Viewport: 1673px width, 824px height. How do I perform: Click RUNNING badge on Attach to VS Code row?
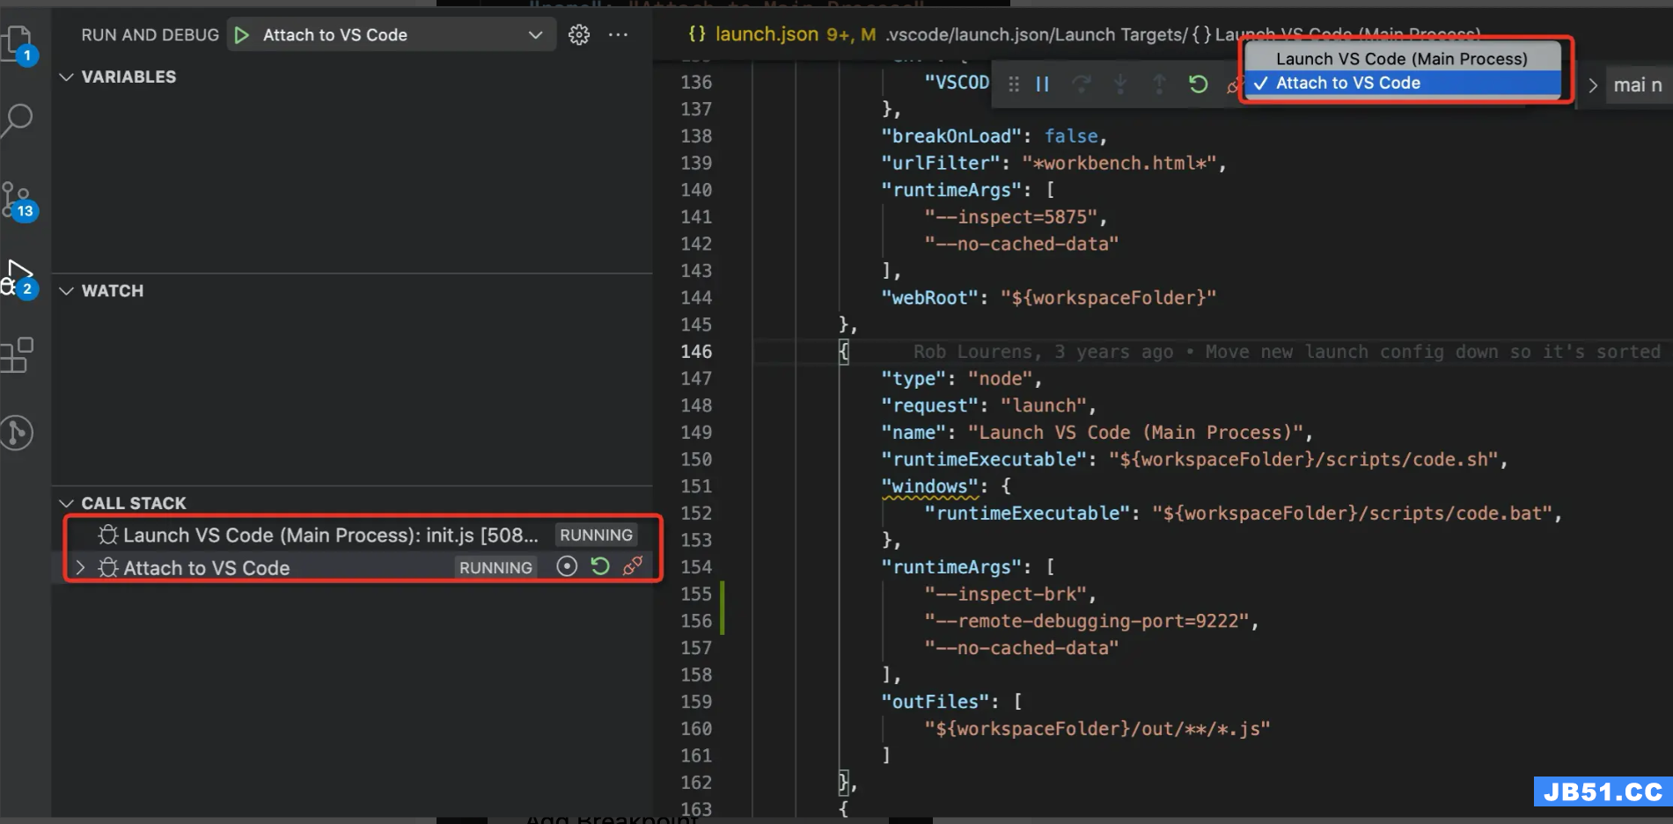pos(495,567)
